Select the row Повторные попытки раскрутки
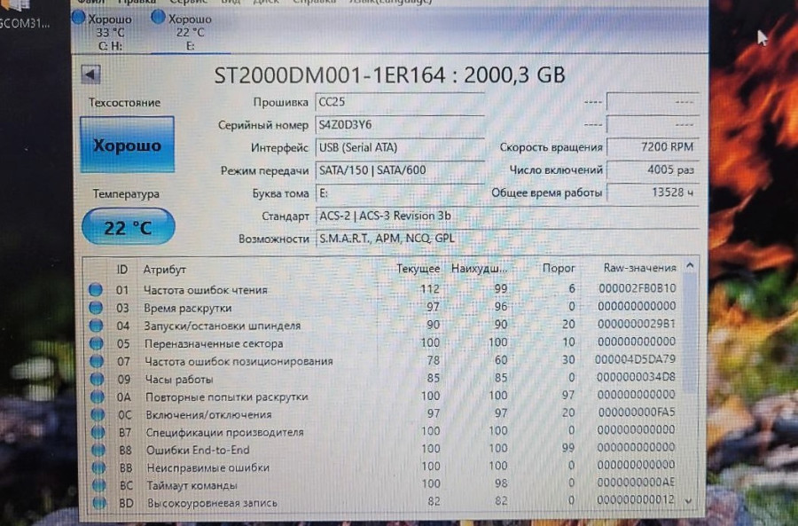The height and width of the screenshot is (526, 798). click(383, 396)
